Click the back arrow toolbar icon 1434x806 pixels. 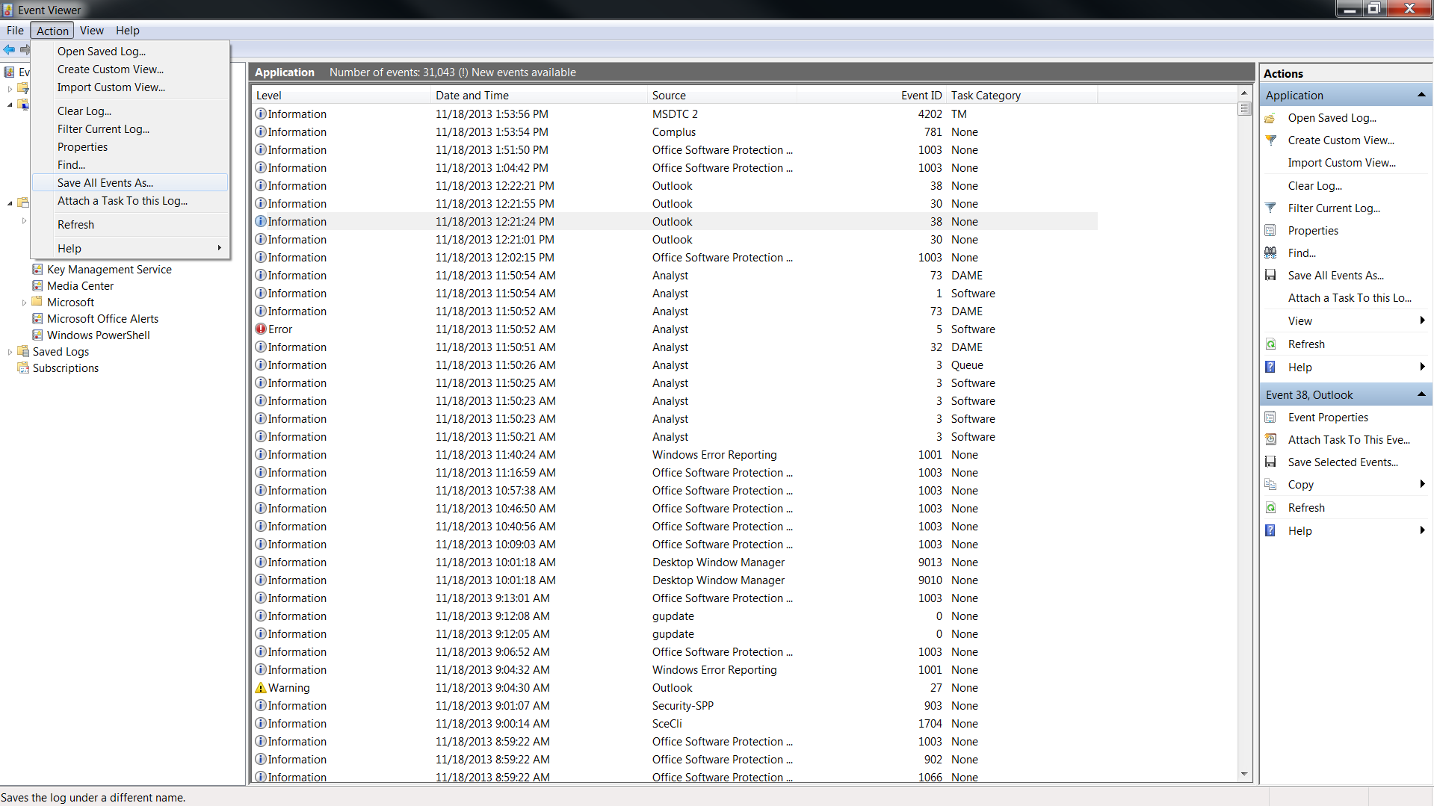(x=9, y=49)
